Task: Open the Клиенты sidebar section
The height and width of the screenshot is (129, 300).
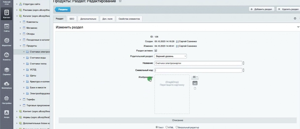Action: pos(6,56)
